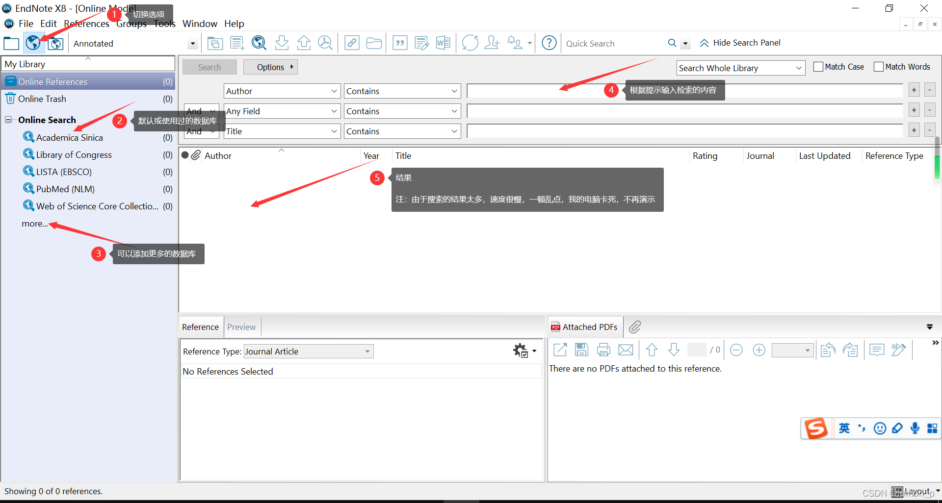
Task: Open the Search Whole Library dropdown
Action: 740,68
